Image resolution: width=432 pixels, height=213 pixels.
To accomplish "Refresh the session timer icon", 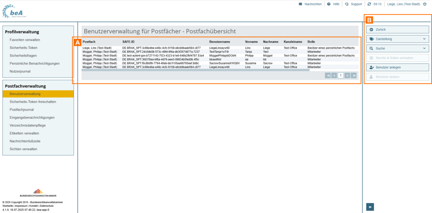I will (x=369, y=4).
